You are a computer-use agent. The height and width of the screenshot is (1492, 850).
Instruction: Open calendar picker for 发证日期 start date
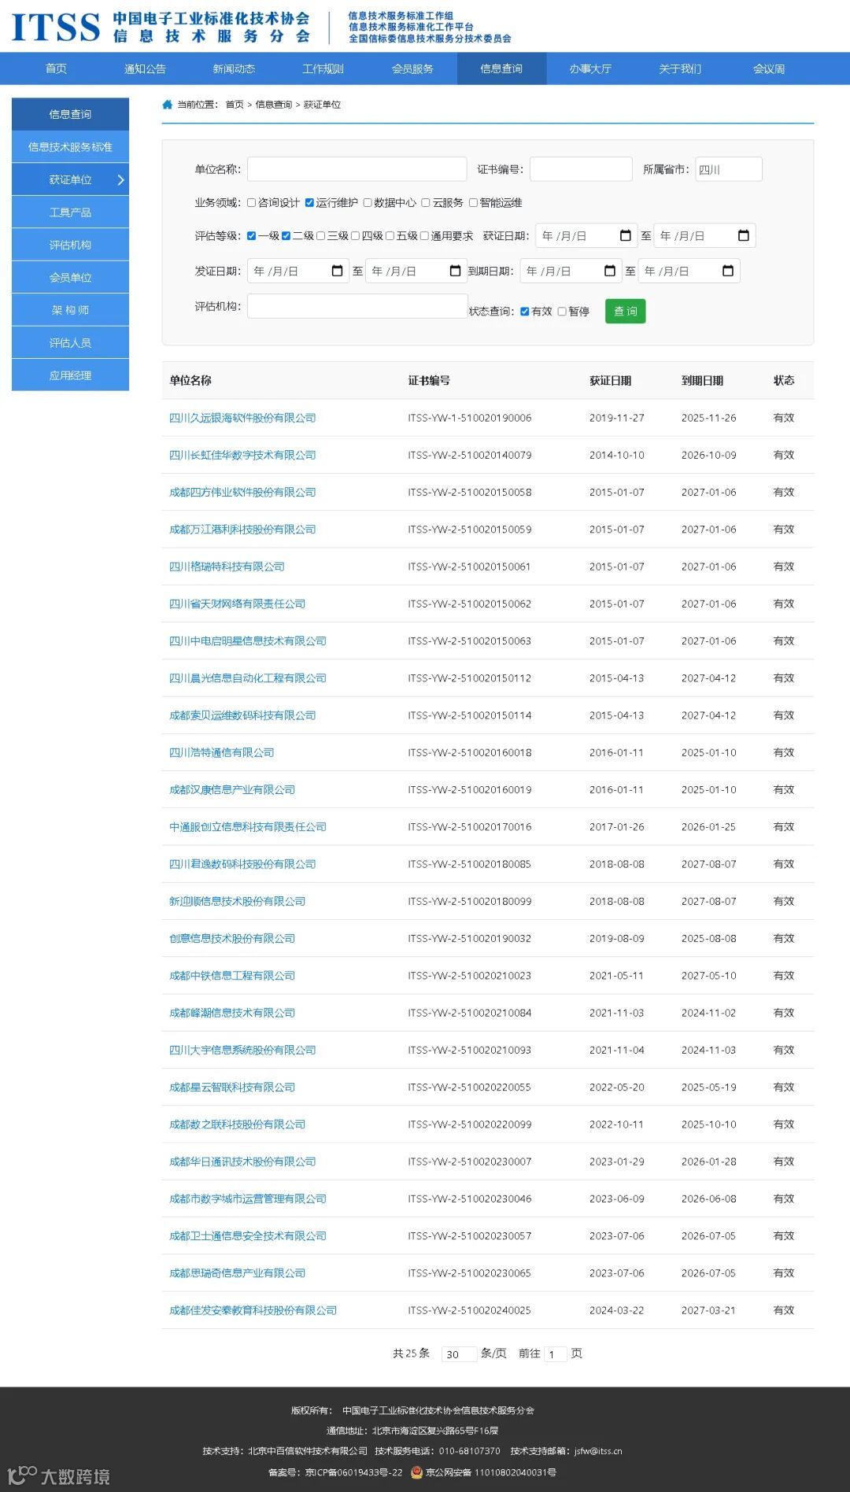[338, 271]
